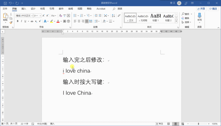Apply red font color
Screen dimensions: 221x126
(x=58, y=21)
